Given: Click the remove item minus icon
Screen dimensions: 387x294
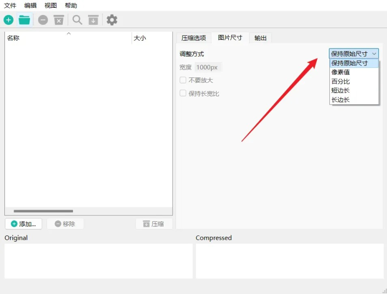Looking at the screenshot, I should point(43,20).
